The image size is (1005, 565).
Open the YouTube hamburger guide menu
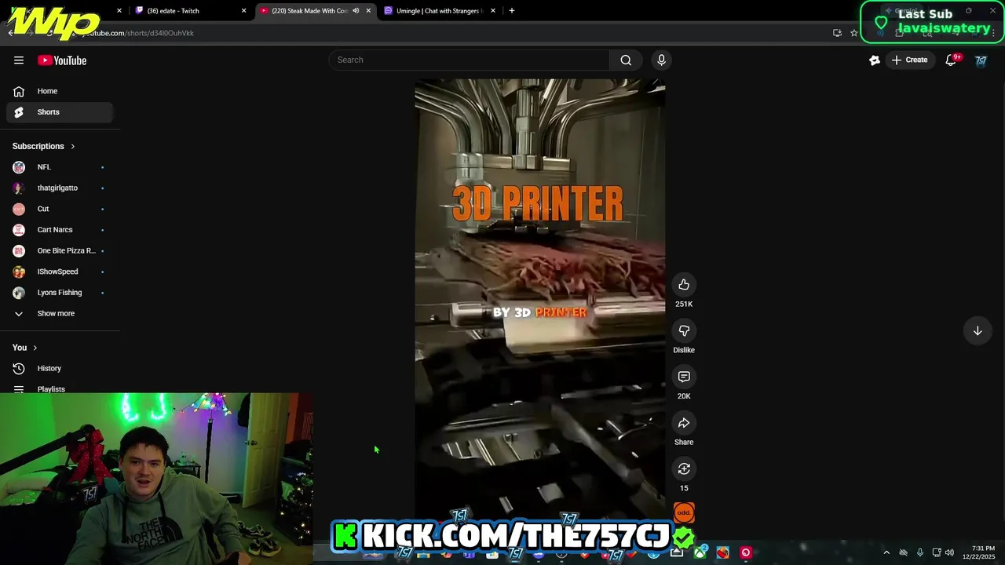coord(19,60)
